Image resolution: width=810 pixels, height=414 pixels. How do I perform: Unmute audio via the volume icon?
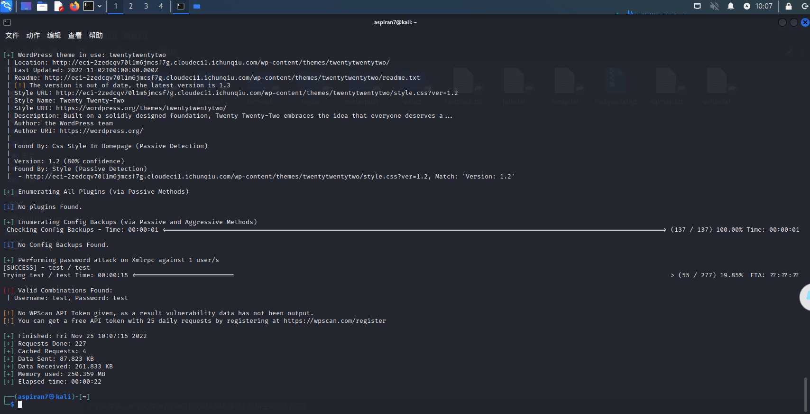[x=714, y=6]
